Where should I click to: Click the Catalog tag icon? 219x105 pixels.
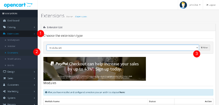coord(5,27)
